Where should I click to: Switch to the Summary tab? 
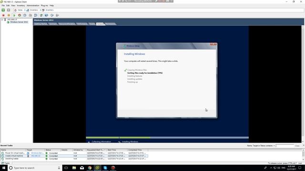(53, 24)
